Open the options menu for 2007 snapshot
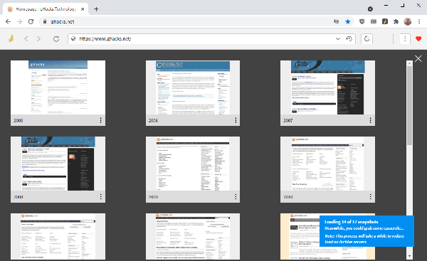The height and width of the screenshot is (261, 427). coord(370,120)
